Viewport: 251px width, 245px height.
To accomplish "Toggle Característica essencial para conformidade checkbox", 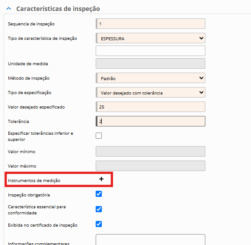I will (99, 209).
